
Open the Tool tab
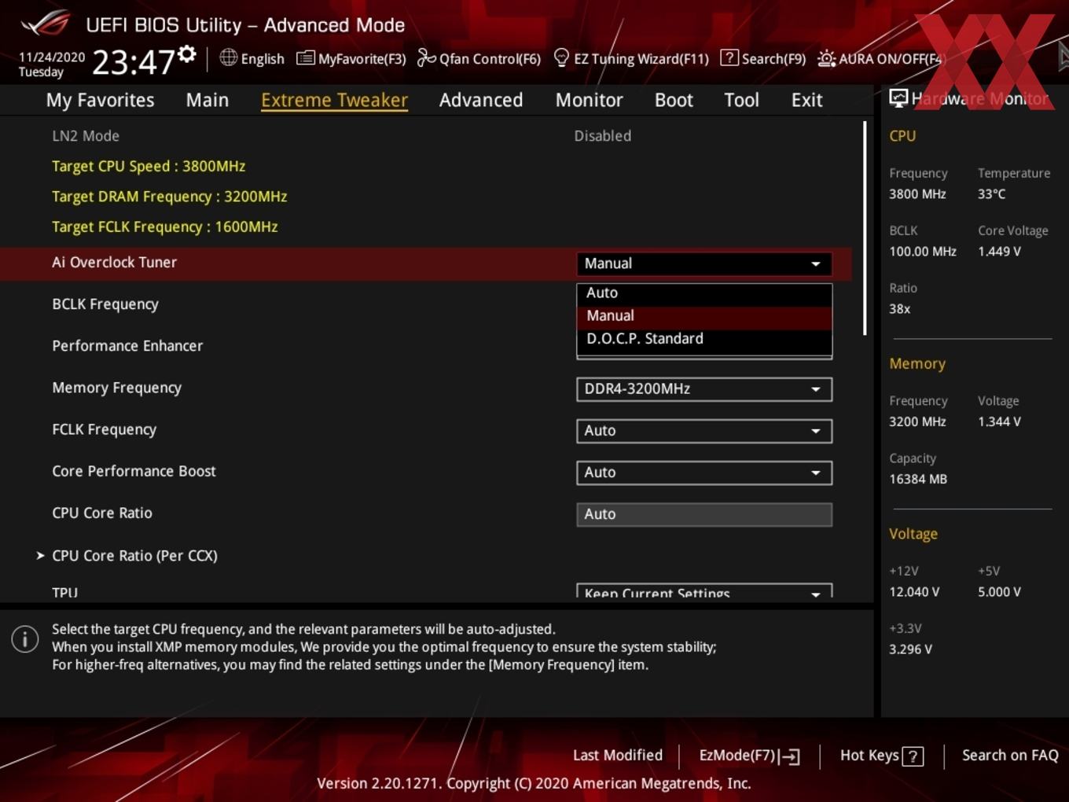741,100
